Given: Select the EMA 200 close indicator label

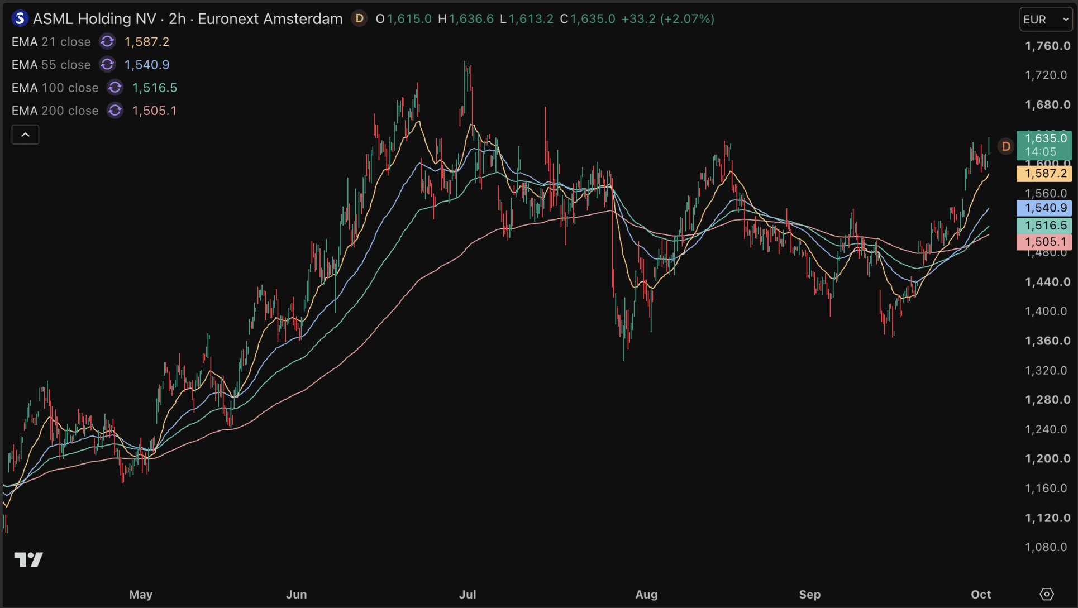Looking at the screenshot, I should click(55, 111).
